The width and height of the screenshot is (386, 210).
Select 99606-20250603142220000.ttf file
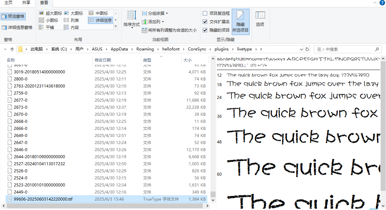coord(106,199)
